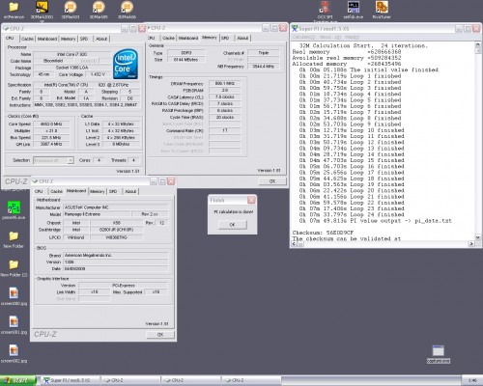Select the New Folder (2) desktop icon

tap(14, 268)
